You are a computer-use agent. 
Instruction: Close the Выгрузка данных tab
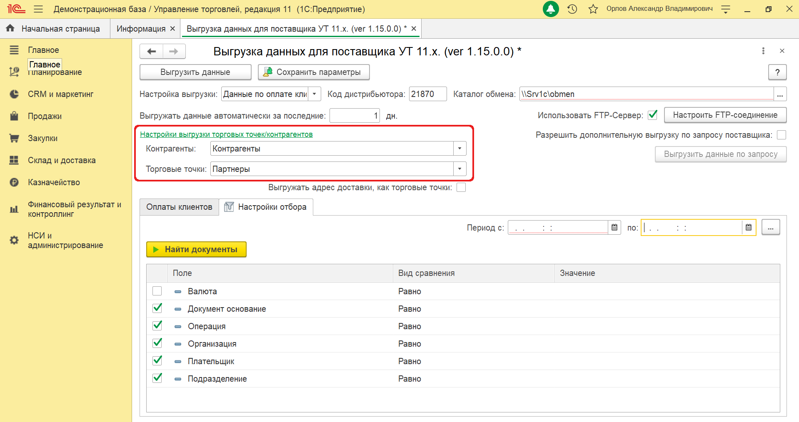coord(414,28)
